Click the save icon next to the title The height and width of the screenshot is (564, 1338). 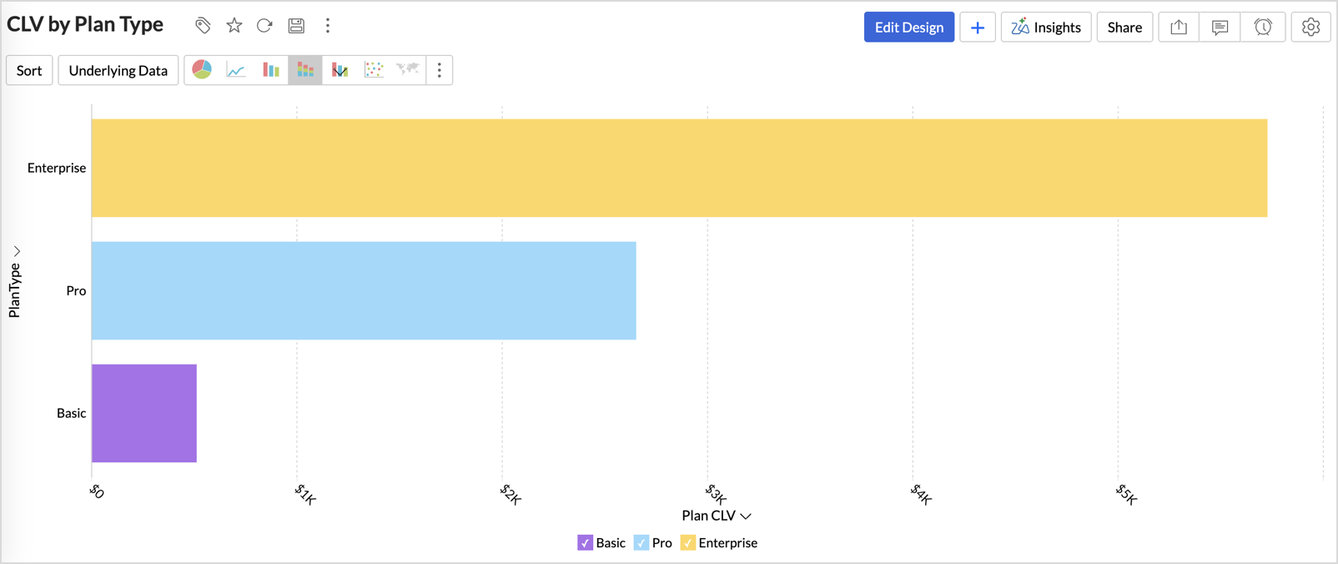[x=296, y=26]
